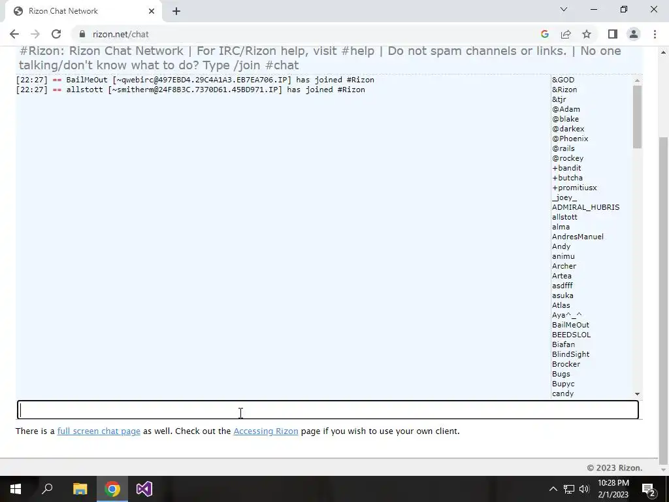Viewport: 669px width, 502px height.
Task: Select nick alma in the user list
Action: point(561,227)
